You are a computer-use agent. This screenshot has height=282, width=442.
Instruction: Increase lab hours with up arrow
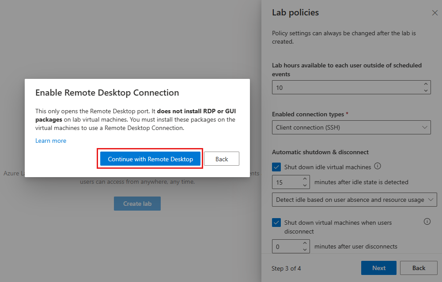click(426, 84)
